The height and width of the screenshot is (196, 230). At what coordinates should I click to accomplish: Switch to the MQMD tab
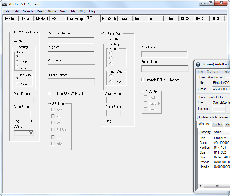(42, 18)
